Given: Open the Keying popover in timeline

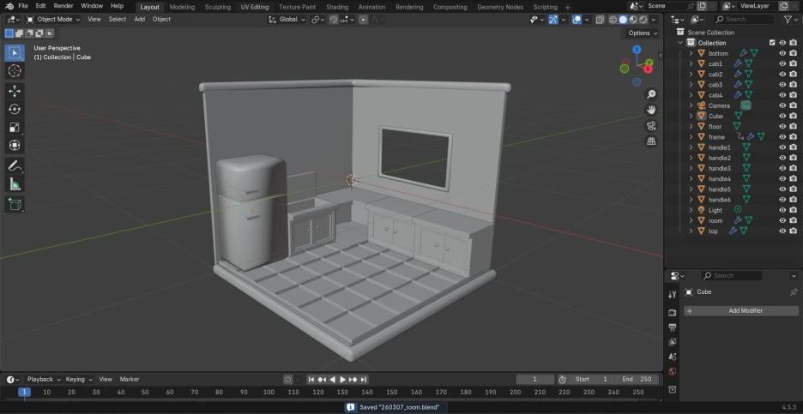Looking at the screenshot, I should [78, 379].
